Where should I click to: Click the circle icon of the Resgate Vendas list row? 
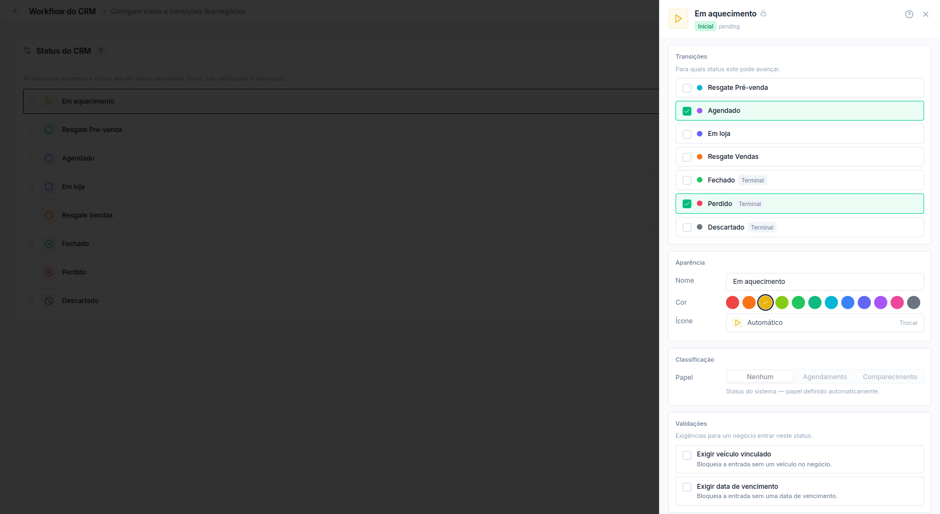(x=49, y=215)
